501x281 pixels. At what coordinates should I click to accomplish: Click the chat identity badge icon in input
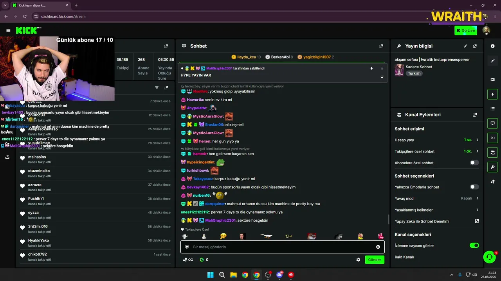[x=187, y=247]
